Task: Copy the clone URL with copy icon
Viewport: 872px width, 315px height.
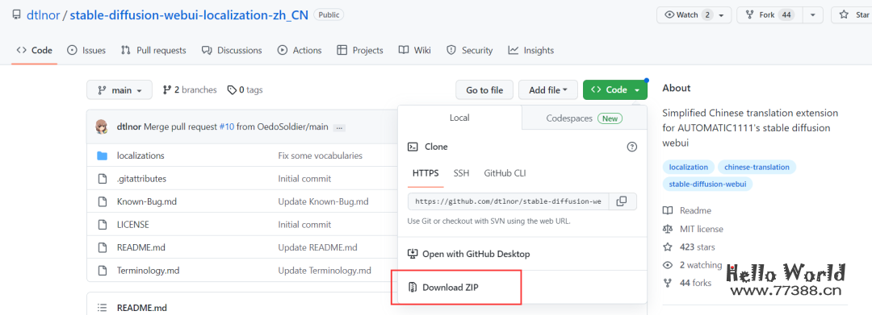Action: (x=623, y=201)
